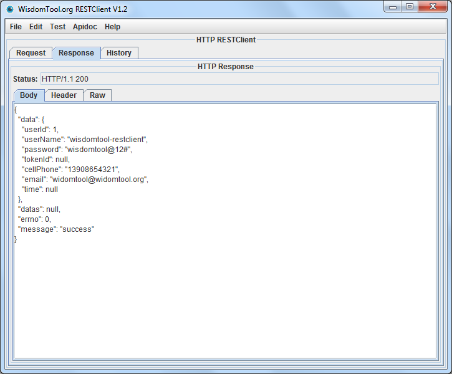This screenshot has height=374, width=452.
Task: Click the "data": { line in body
Action: pos(31,120)
